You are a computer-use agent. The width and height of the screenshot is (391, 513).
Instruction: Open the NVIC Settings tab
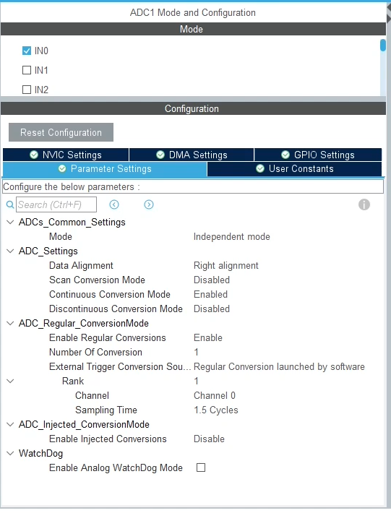66,155
